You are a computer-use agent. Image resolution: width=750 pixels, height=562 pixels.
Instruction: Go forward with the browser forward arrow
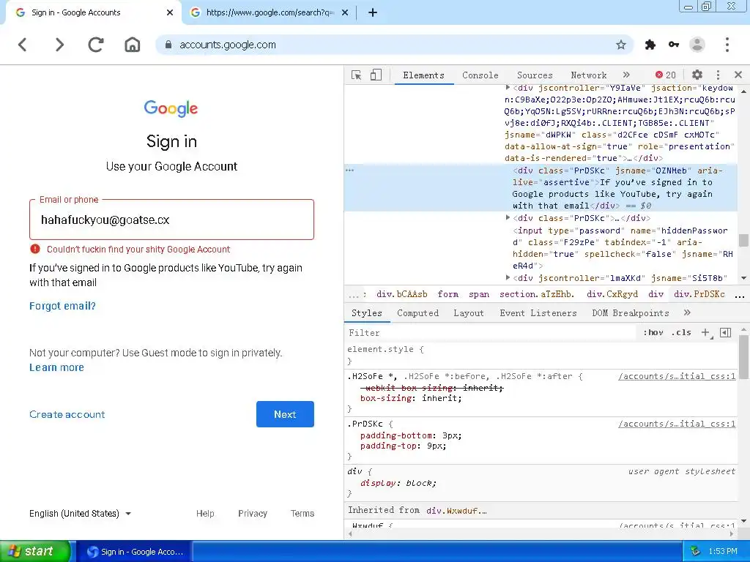coord(59,45)
